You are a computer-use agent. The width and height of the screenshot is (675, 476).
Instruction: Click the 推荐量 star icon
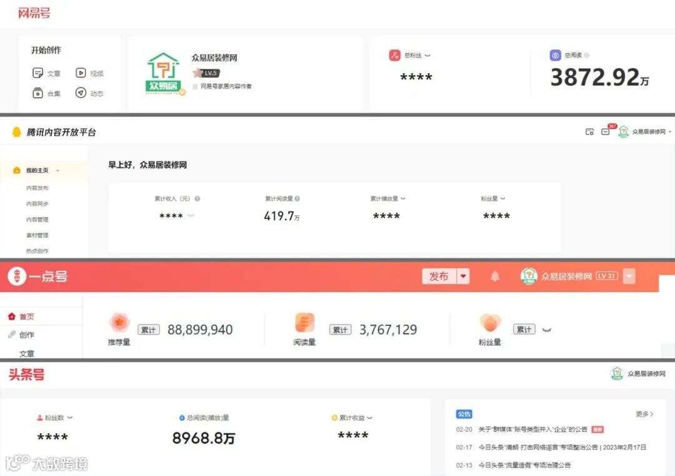tap(119, 323)
